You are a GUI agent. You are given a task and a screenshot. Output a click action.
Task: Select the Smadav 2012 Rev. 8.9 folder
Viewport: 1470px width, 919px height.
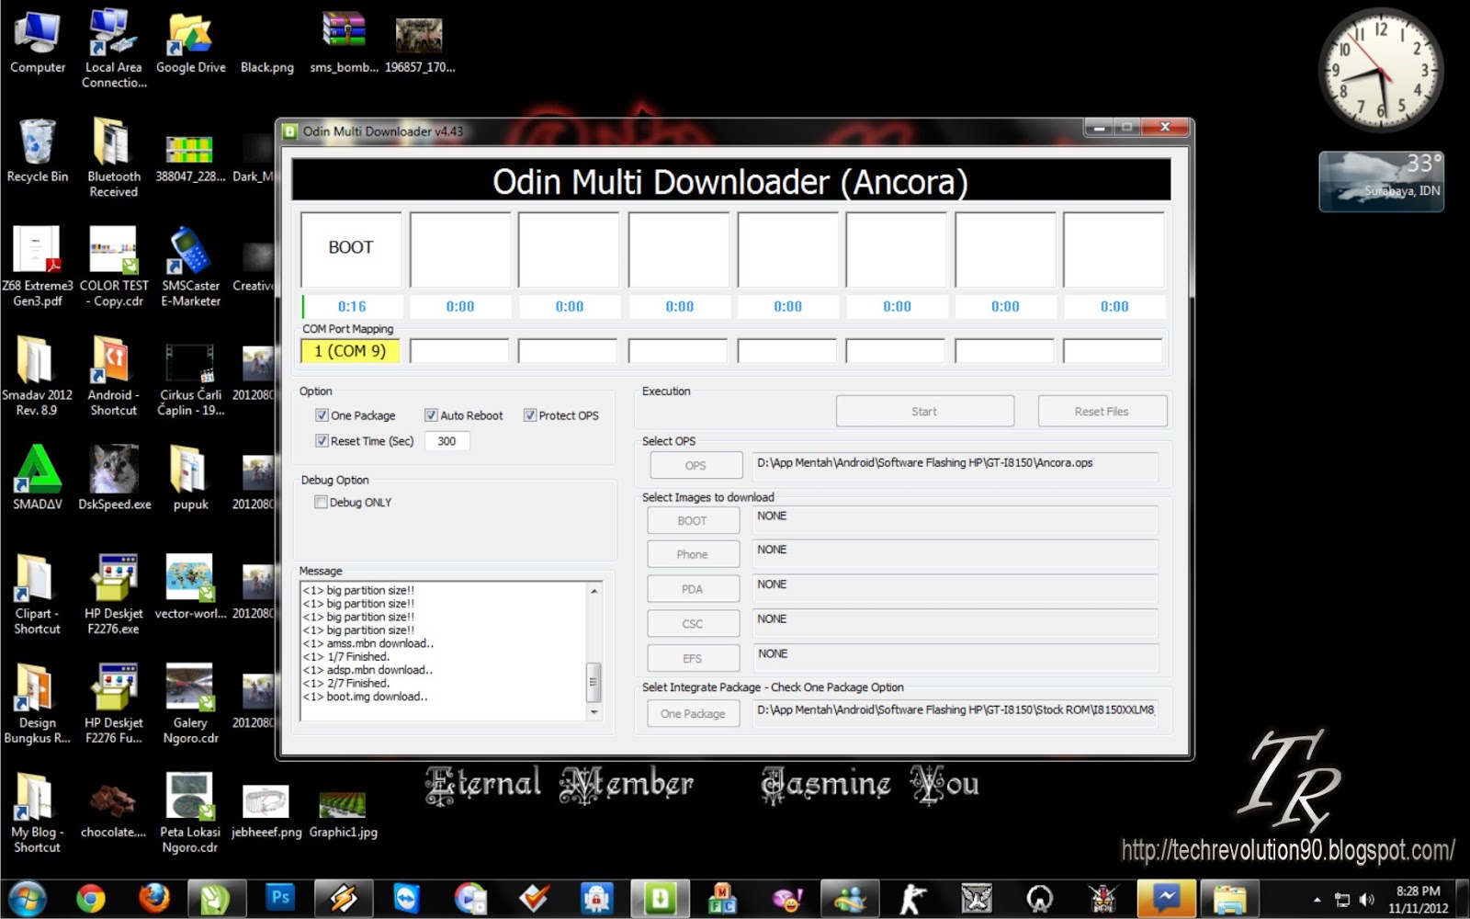pos(37,377)
